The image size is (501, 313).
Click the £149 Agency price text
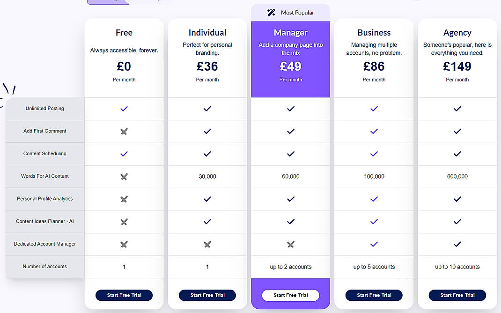[457, 66]
